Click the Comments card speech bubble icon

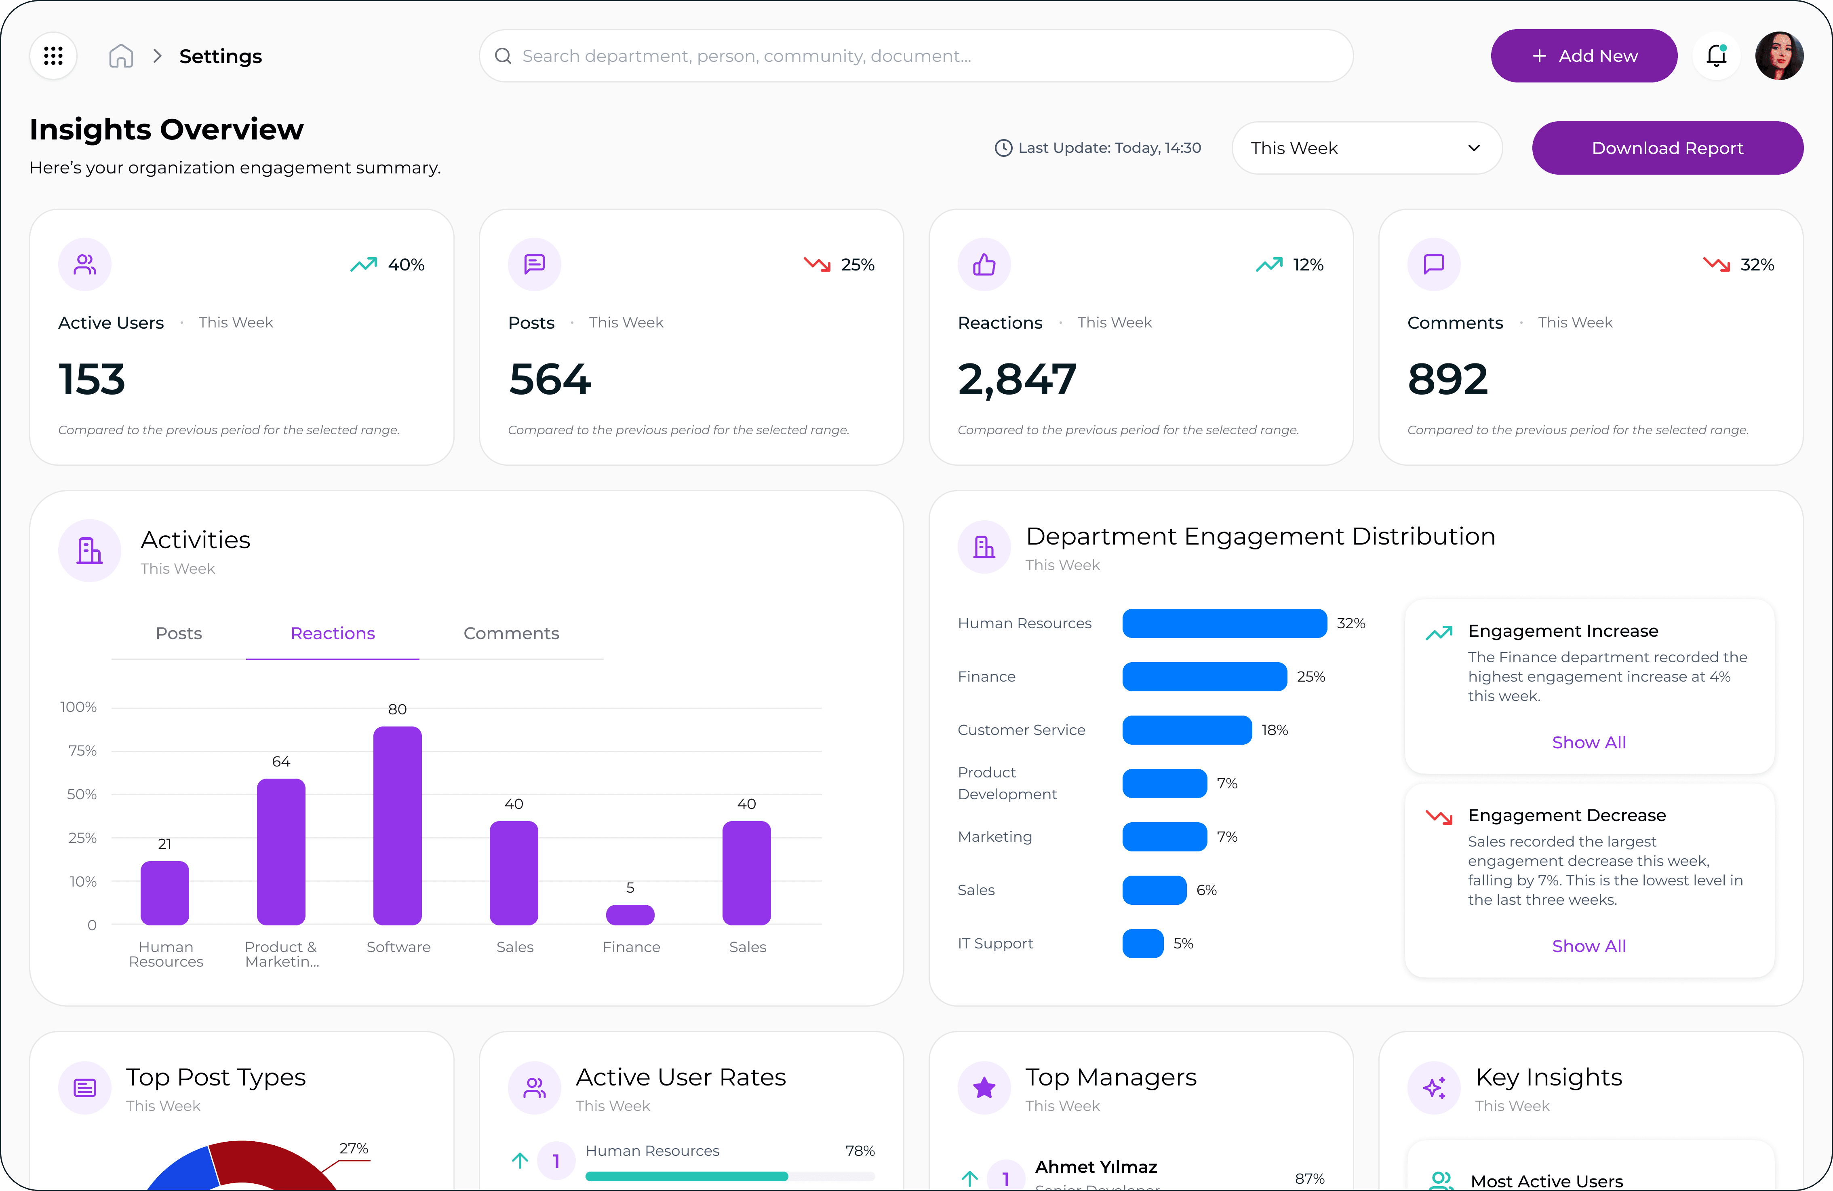[1433, 264]
